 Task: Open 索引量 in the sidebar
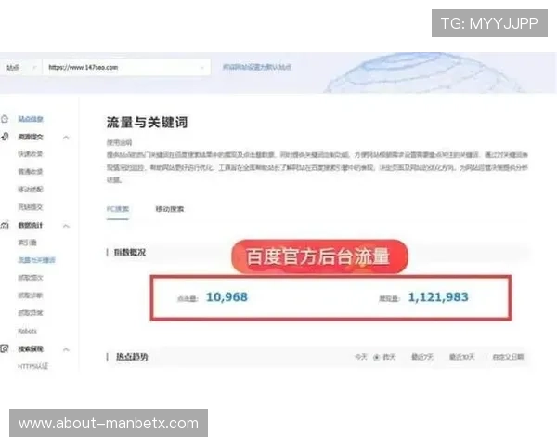27,243
